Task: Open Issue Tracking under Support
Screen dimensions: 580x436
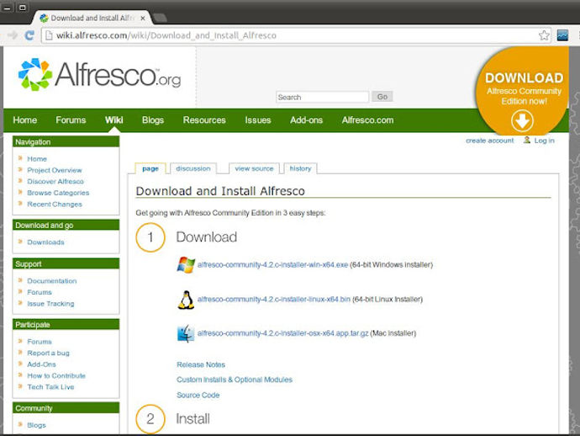Action: (x=50, y=304)
